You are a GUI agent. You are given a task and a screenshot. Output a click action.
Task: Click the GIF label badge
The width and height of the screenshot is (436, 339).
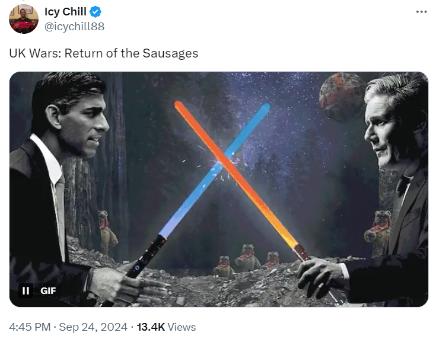tap(48, 290)
